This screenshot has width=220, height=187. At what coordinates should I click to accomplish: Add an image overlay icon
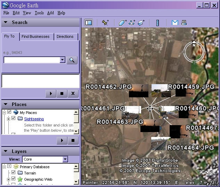(141, 23)
